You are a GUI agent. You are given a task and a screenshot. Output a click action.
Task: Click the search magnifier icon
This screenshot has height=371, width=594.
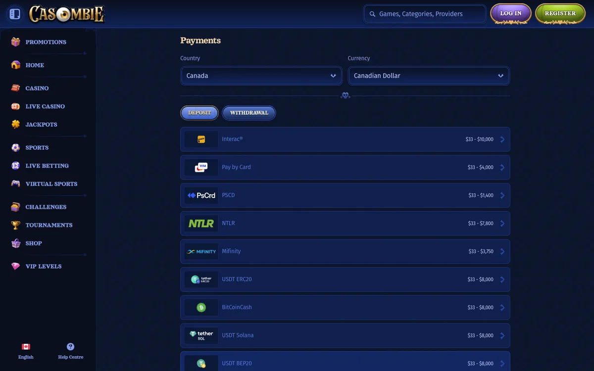click(x=373, y=14)
